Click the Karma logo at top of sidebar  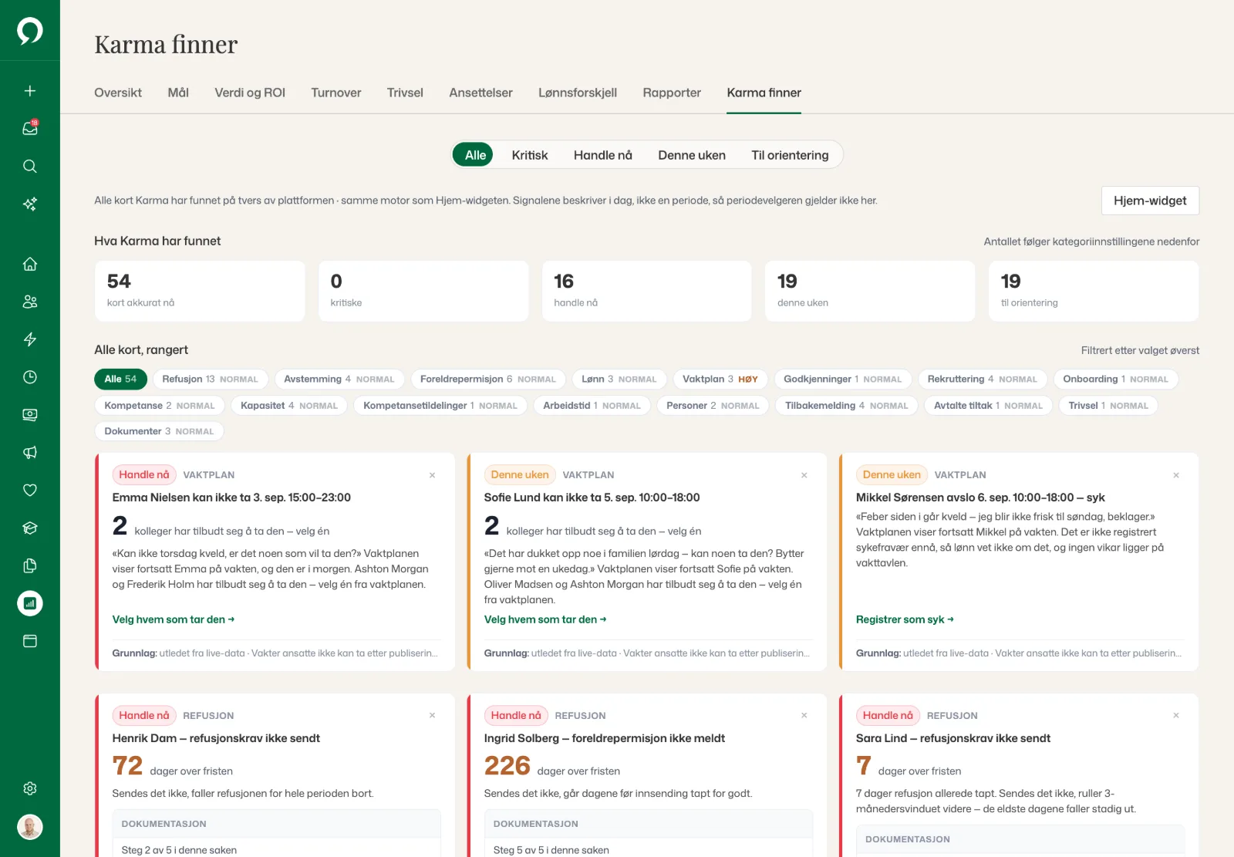(30, 31)
